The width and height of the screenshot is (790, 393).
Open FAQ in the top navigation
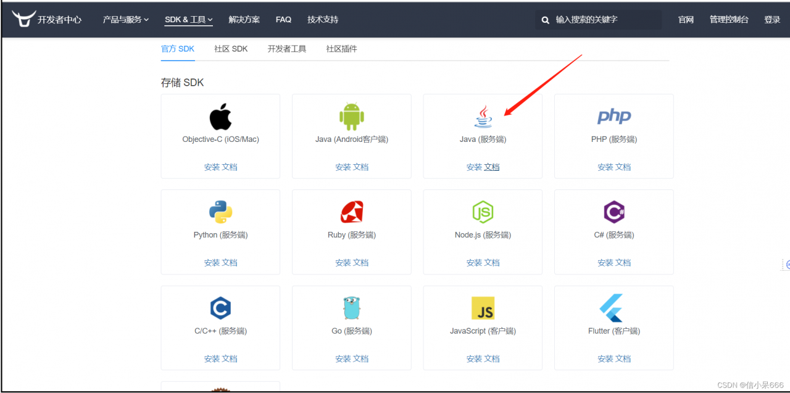(x=284, y=20)
